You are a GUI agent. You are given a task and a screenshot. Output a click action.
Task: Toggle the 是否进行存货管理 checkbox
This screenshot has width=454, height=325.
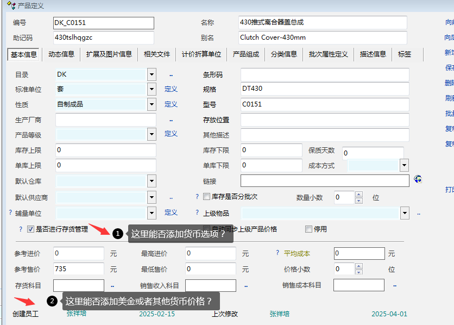31,229
